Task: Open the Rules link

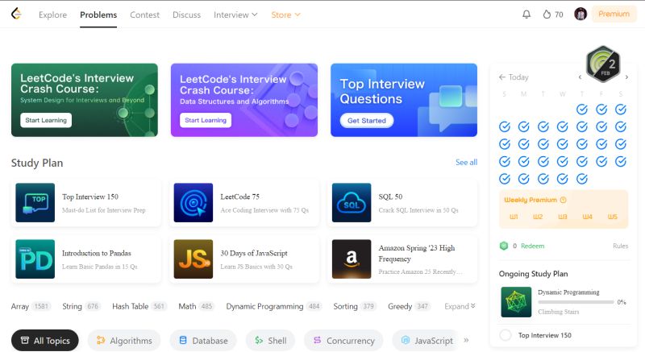Action: tap(620, 246)
